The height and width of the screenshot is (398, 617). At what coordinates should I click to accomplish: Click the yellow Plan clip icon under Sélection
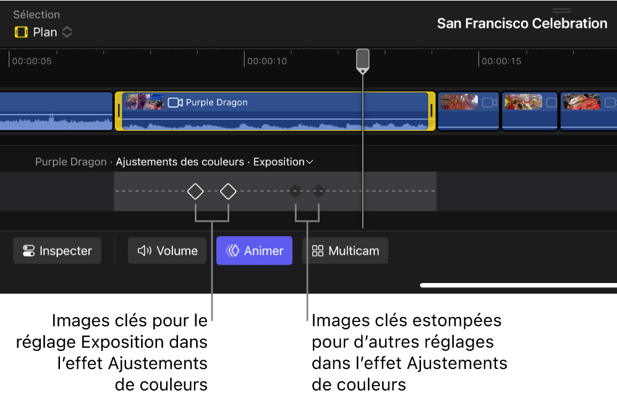point(20,32)
